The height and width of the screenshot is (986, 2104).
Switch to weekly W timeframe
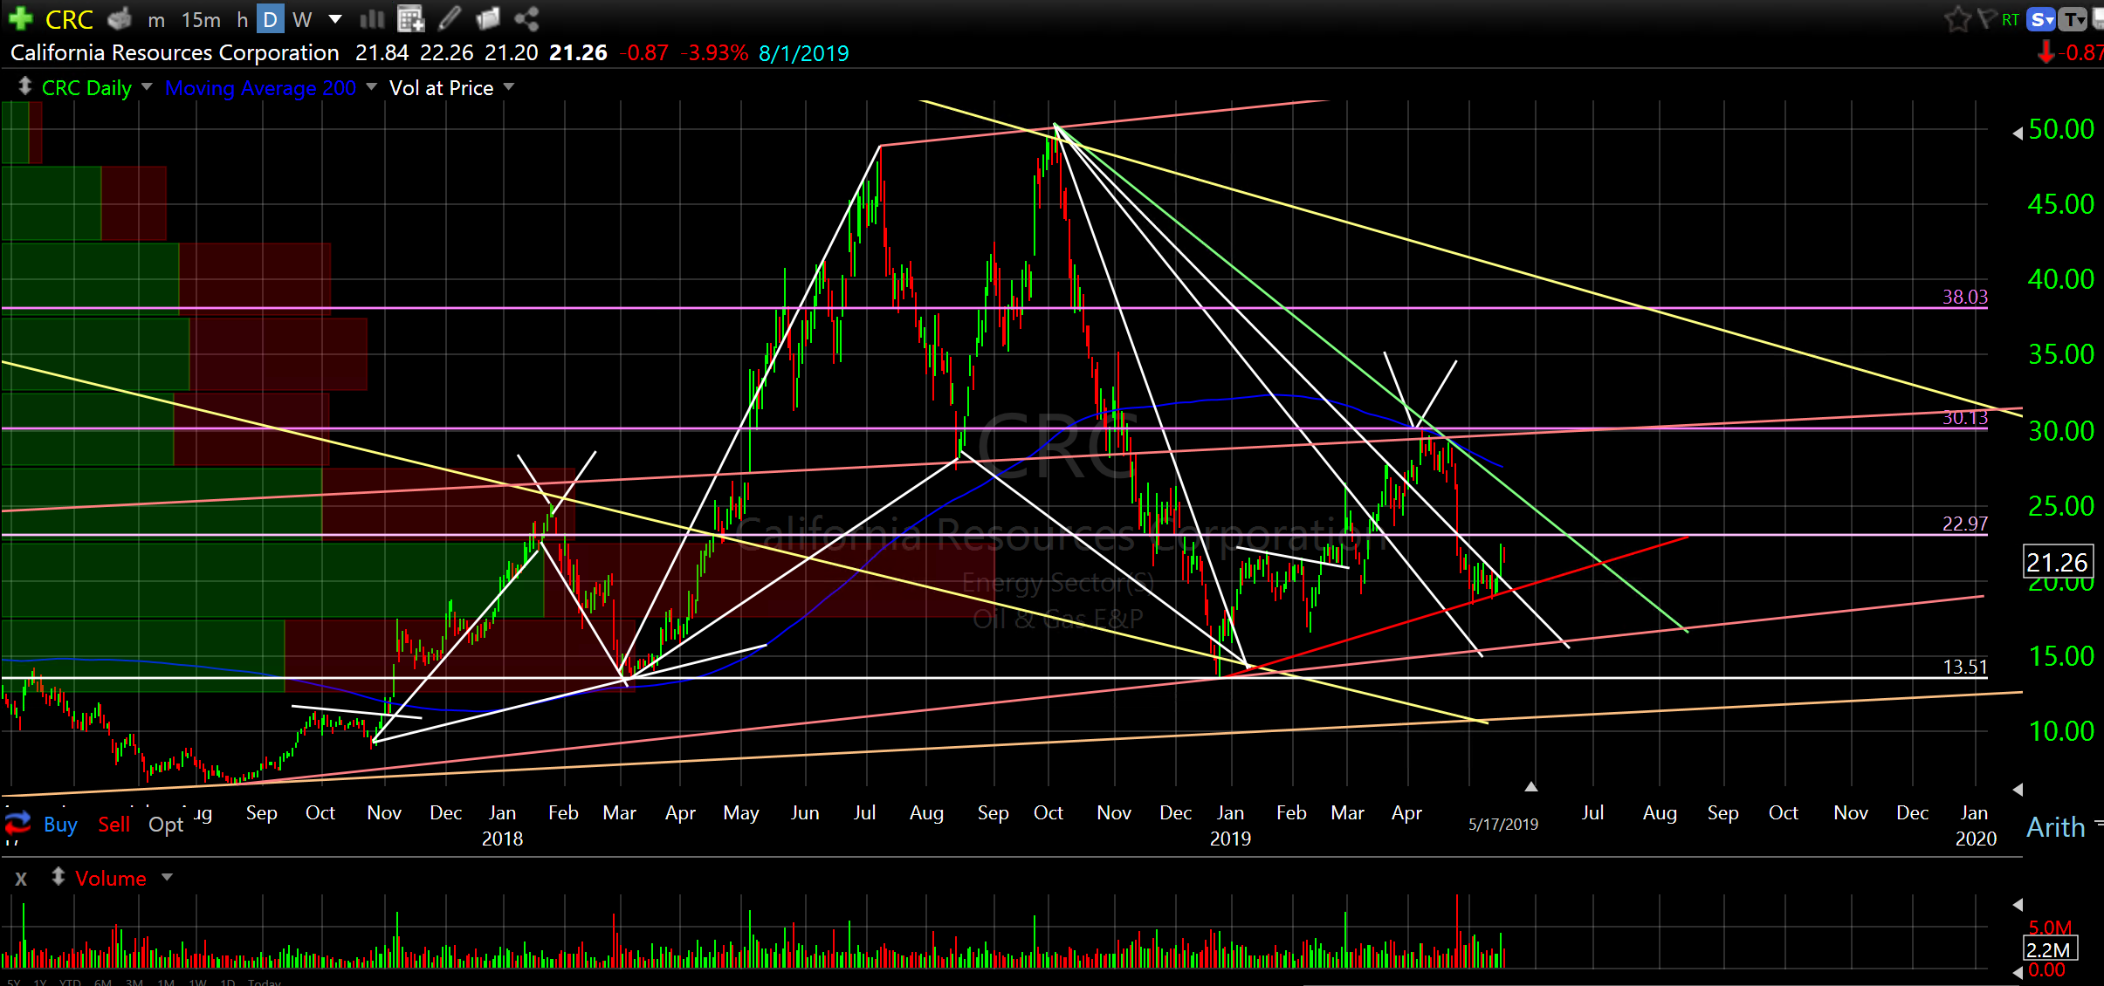(302, 19)
